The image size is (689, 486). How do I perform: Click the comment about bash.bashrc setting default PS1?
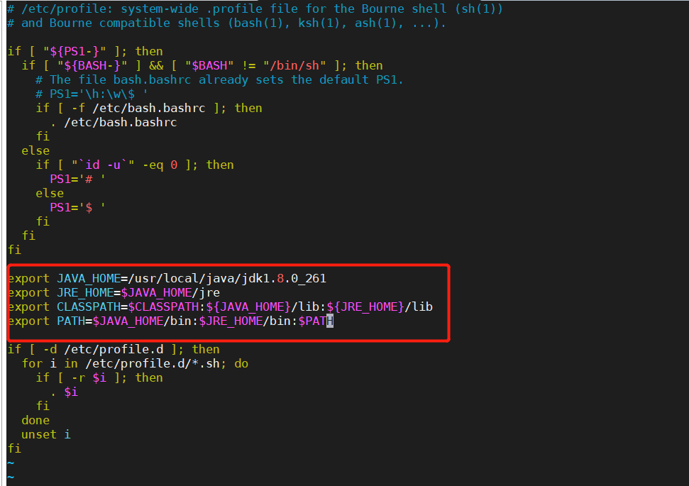pyautogui.click(x=220, y=79)
